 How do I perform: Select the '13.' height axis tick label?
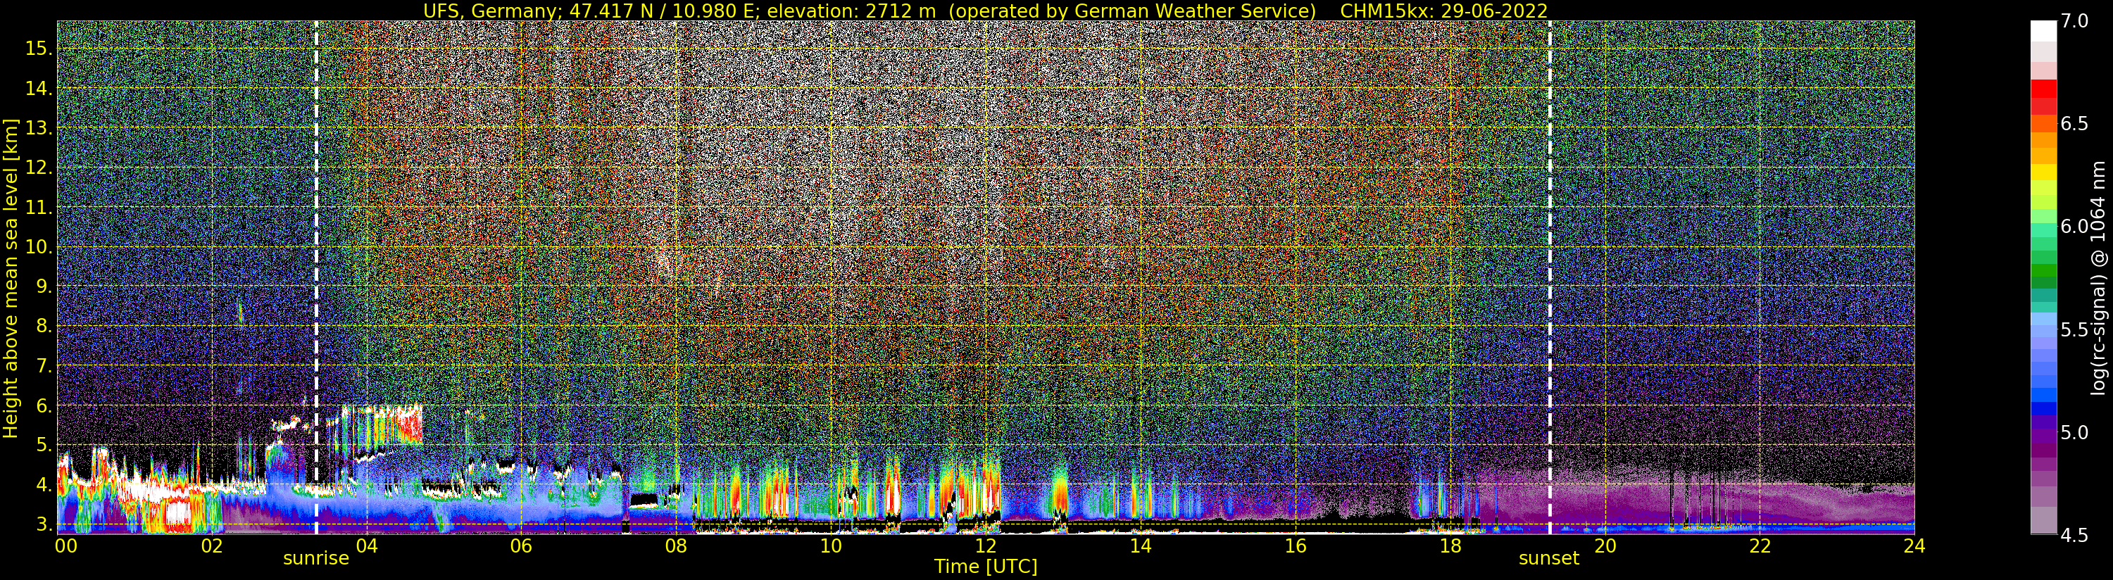coord(39,128)
